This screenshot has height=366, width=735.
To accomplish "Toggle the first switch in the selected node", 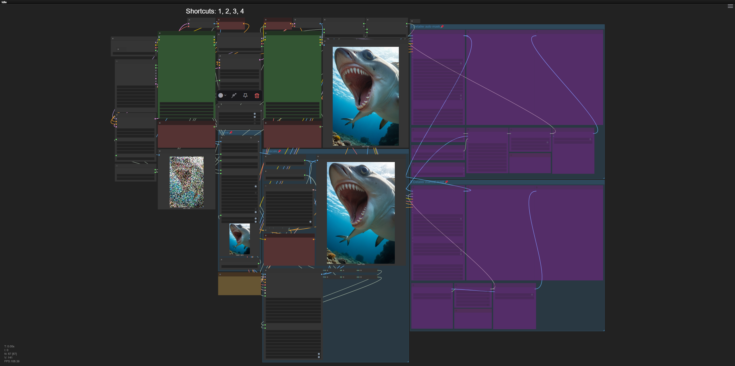I will point(254,114).
